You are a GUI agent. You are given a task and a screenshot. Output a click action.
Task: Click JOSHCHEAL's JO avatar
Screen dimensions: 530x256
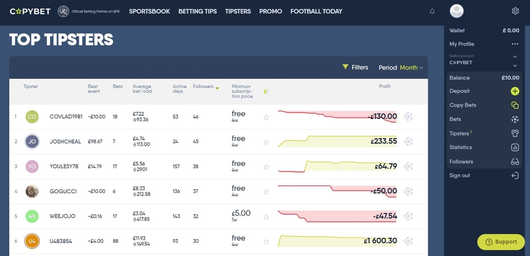click(x=32, y=141)
